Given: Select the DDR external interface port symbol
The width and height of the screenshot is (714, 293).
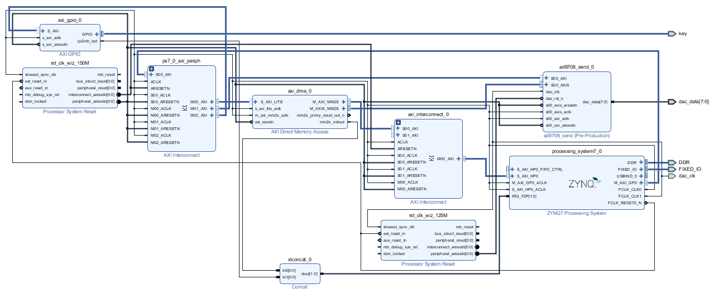Looking at the screenshot, I should (x=672, y=162).
